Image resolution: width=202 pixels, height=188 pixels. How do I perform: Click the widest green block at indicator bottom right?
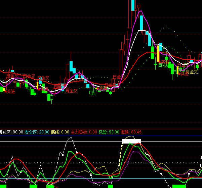coord(179,186)
